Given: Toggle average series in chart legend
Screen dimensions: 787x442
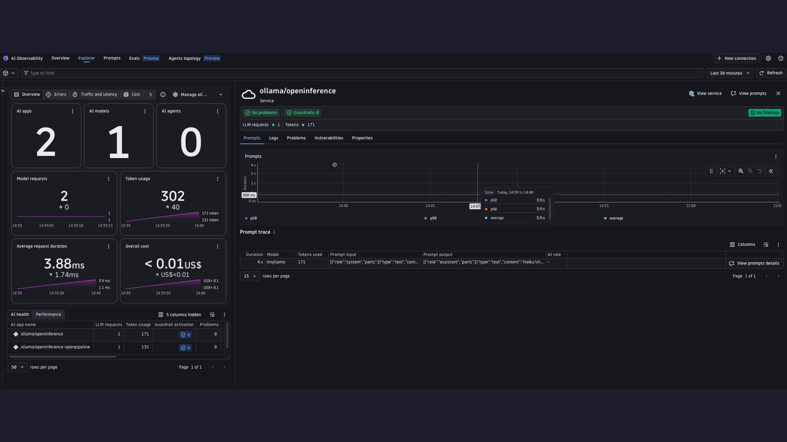Looking at the screenshot, I should (614, 218).
